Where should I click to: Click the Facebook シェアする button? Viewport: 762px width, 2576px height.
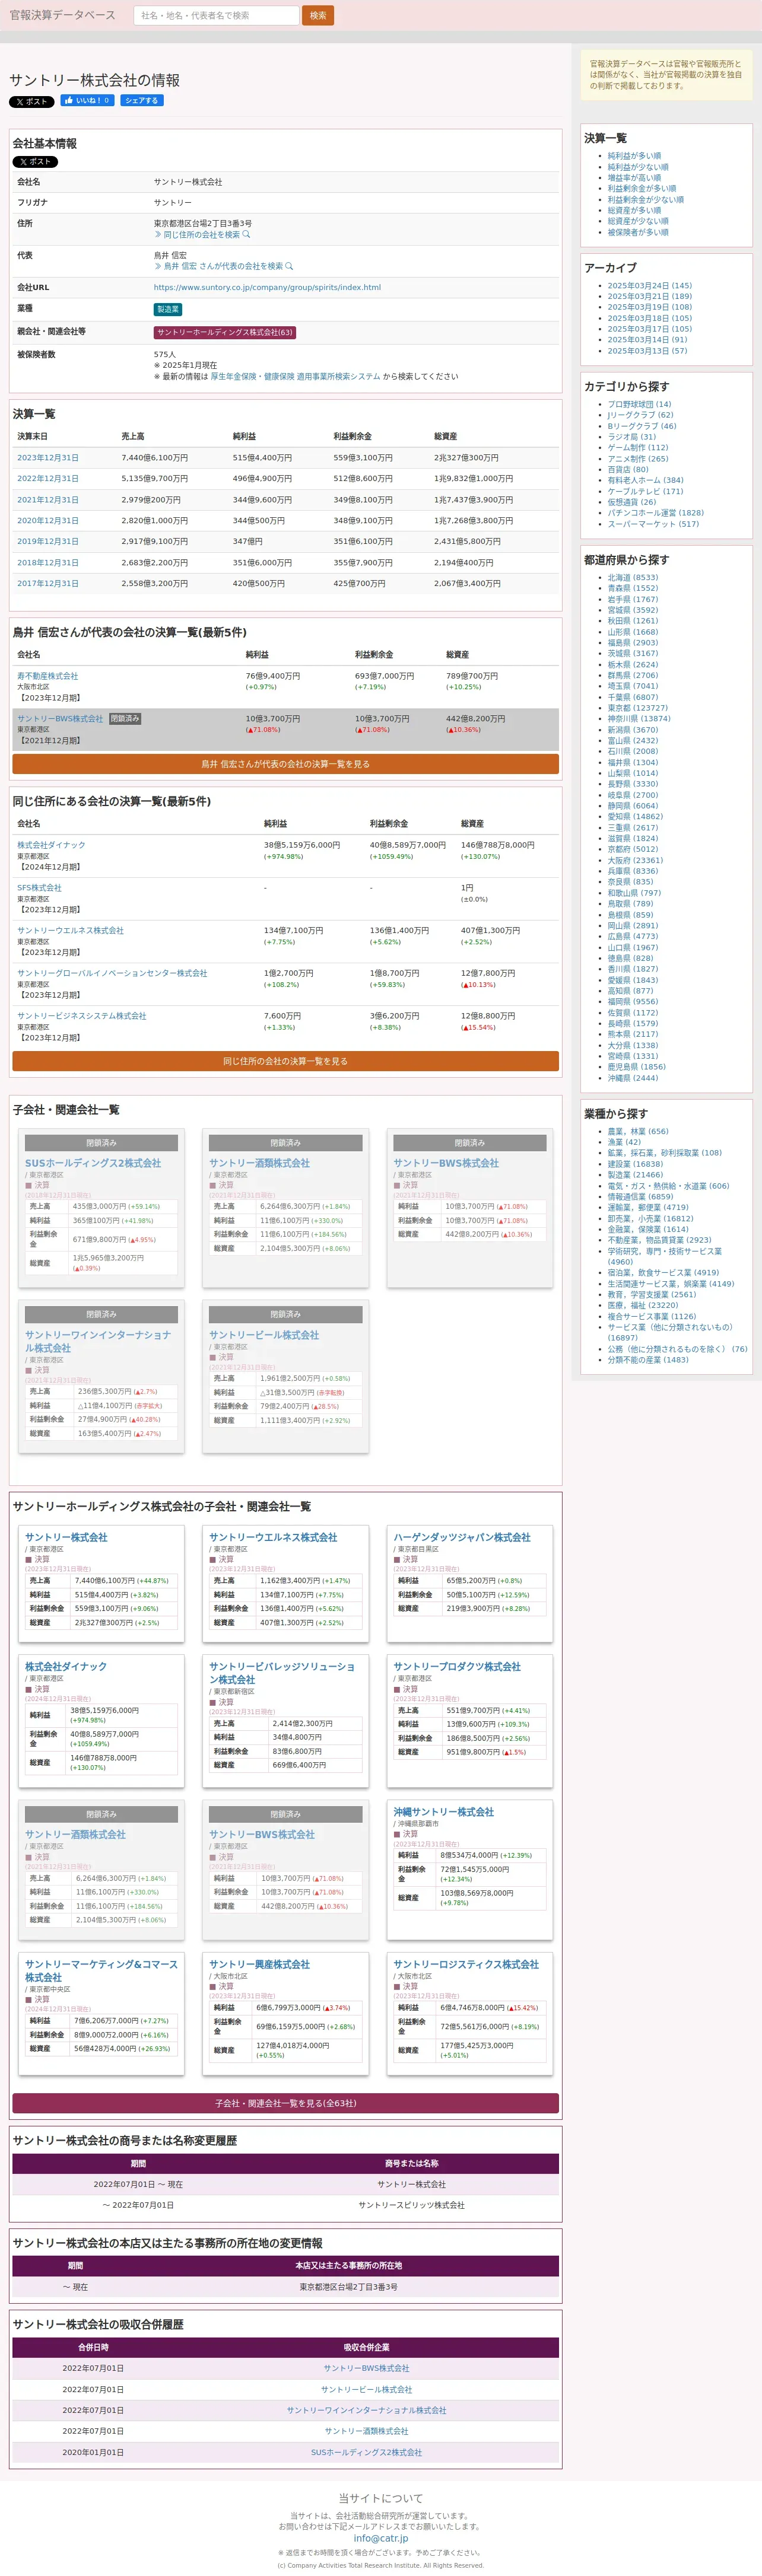coord(141,100)
